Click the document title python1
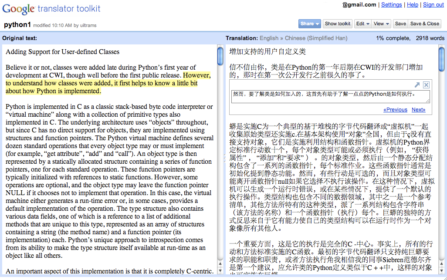 pos(17,25)
